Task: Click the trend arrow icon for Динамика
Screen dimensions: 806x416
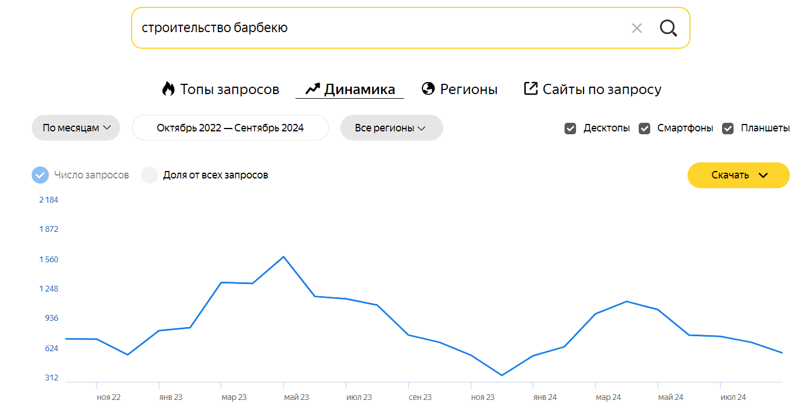Action: pos(312,89)
